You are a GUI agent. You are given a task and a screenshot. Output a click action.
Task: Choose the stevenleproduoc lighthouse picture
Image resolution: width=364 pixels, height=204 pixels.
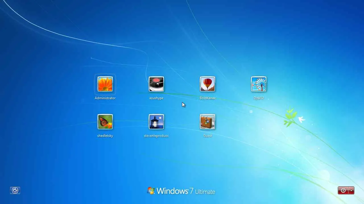156,122
